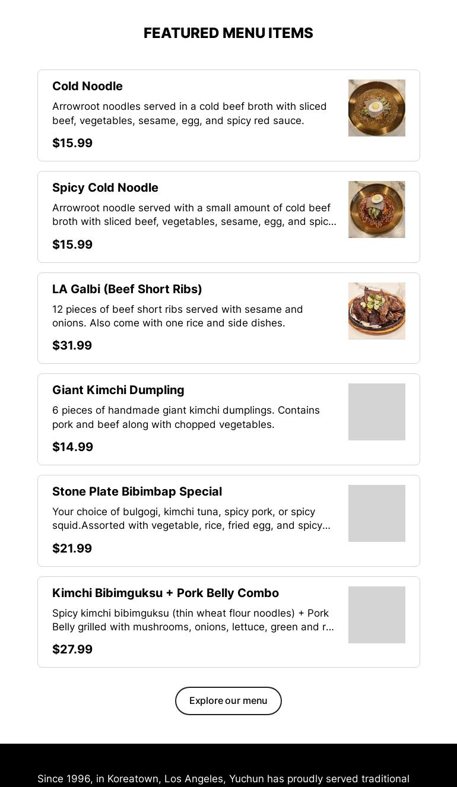Select Kimchi Bibimguksu + Pork Belly Combo title
This screenshot has height=787, width=457.
point(166,594)
